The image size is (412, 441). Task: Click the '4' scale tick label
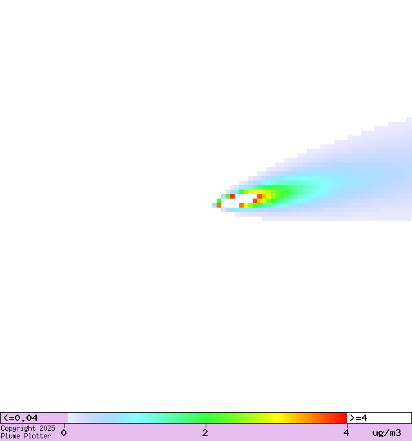(x=346, y=433)
